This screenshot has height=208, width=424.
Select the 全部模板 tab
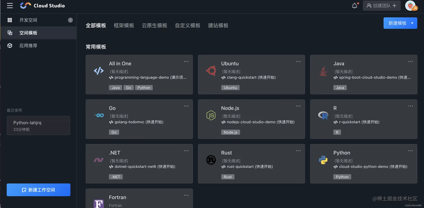coord(96,26)
